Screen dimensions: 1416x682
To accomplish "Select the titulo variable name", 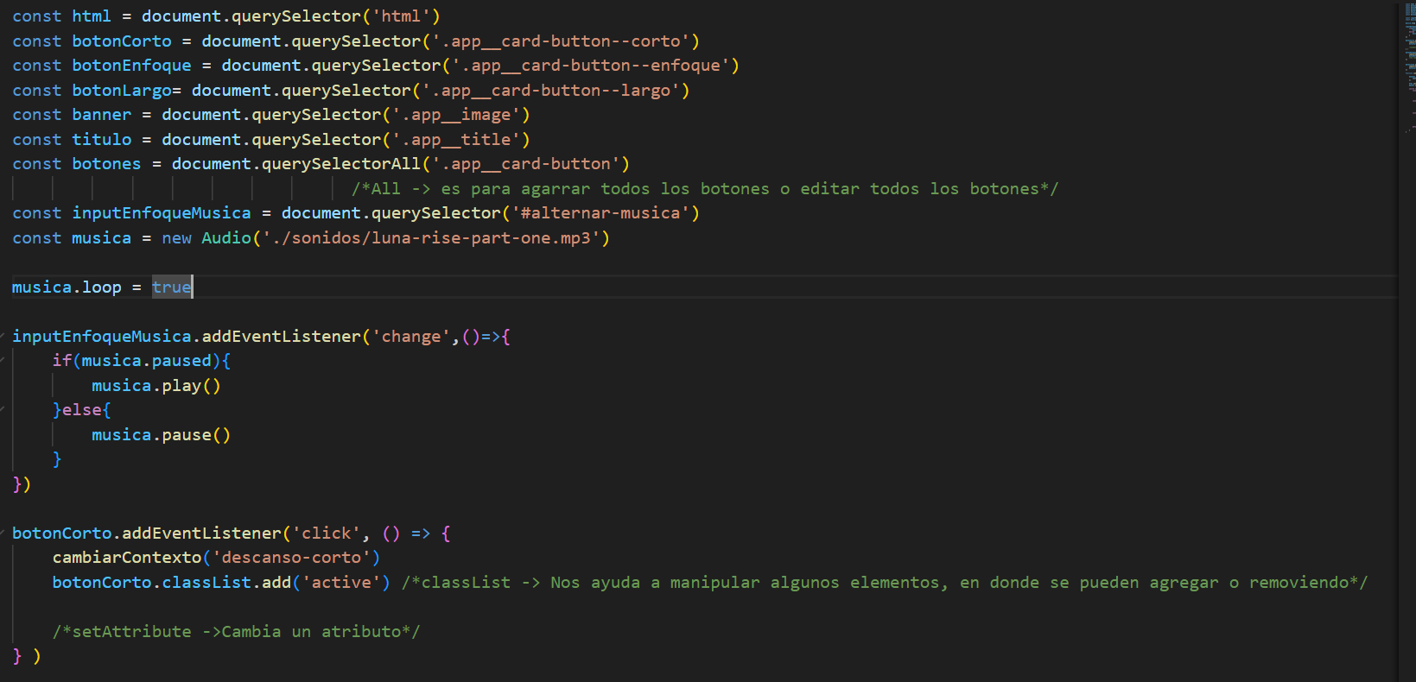I will (x=102, y=140).
